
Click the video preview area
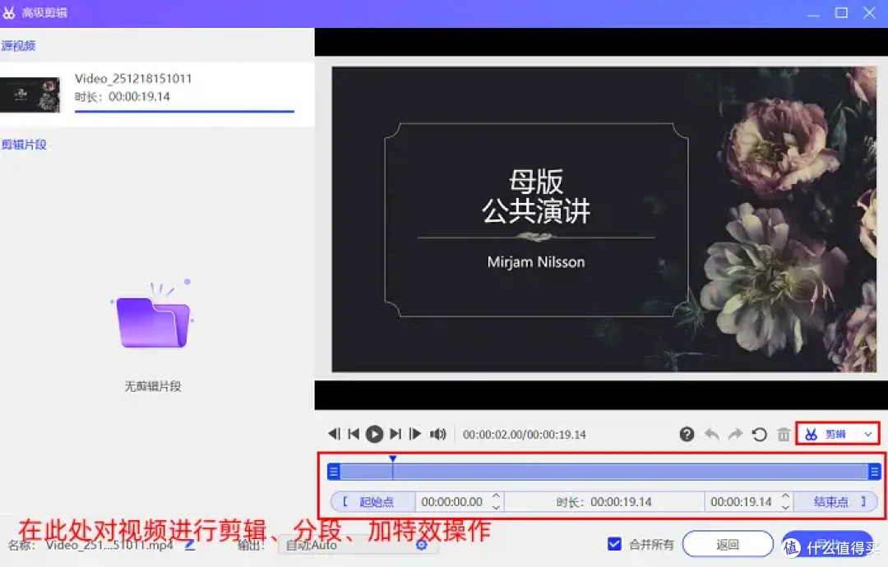[604, 219]
